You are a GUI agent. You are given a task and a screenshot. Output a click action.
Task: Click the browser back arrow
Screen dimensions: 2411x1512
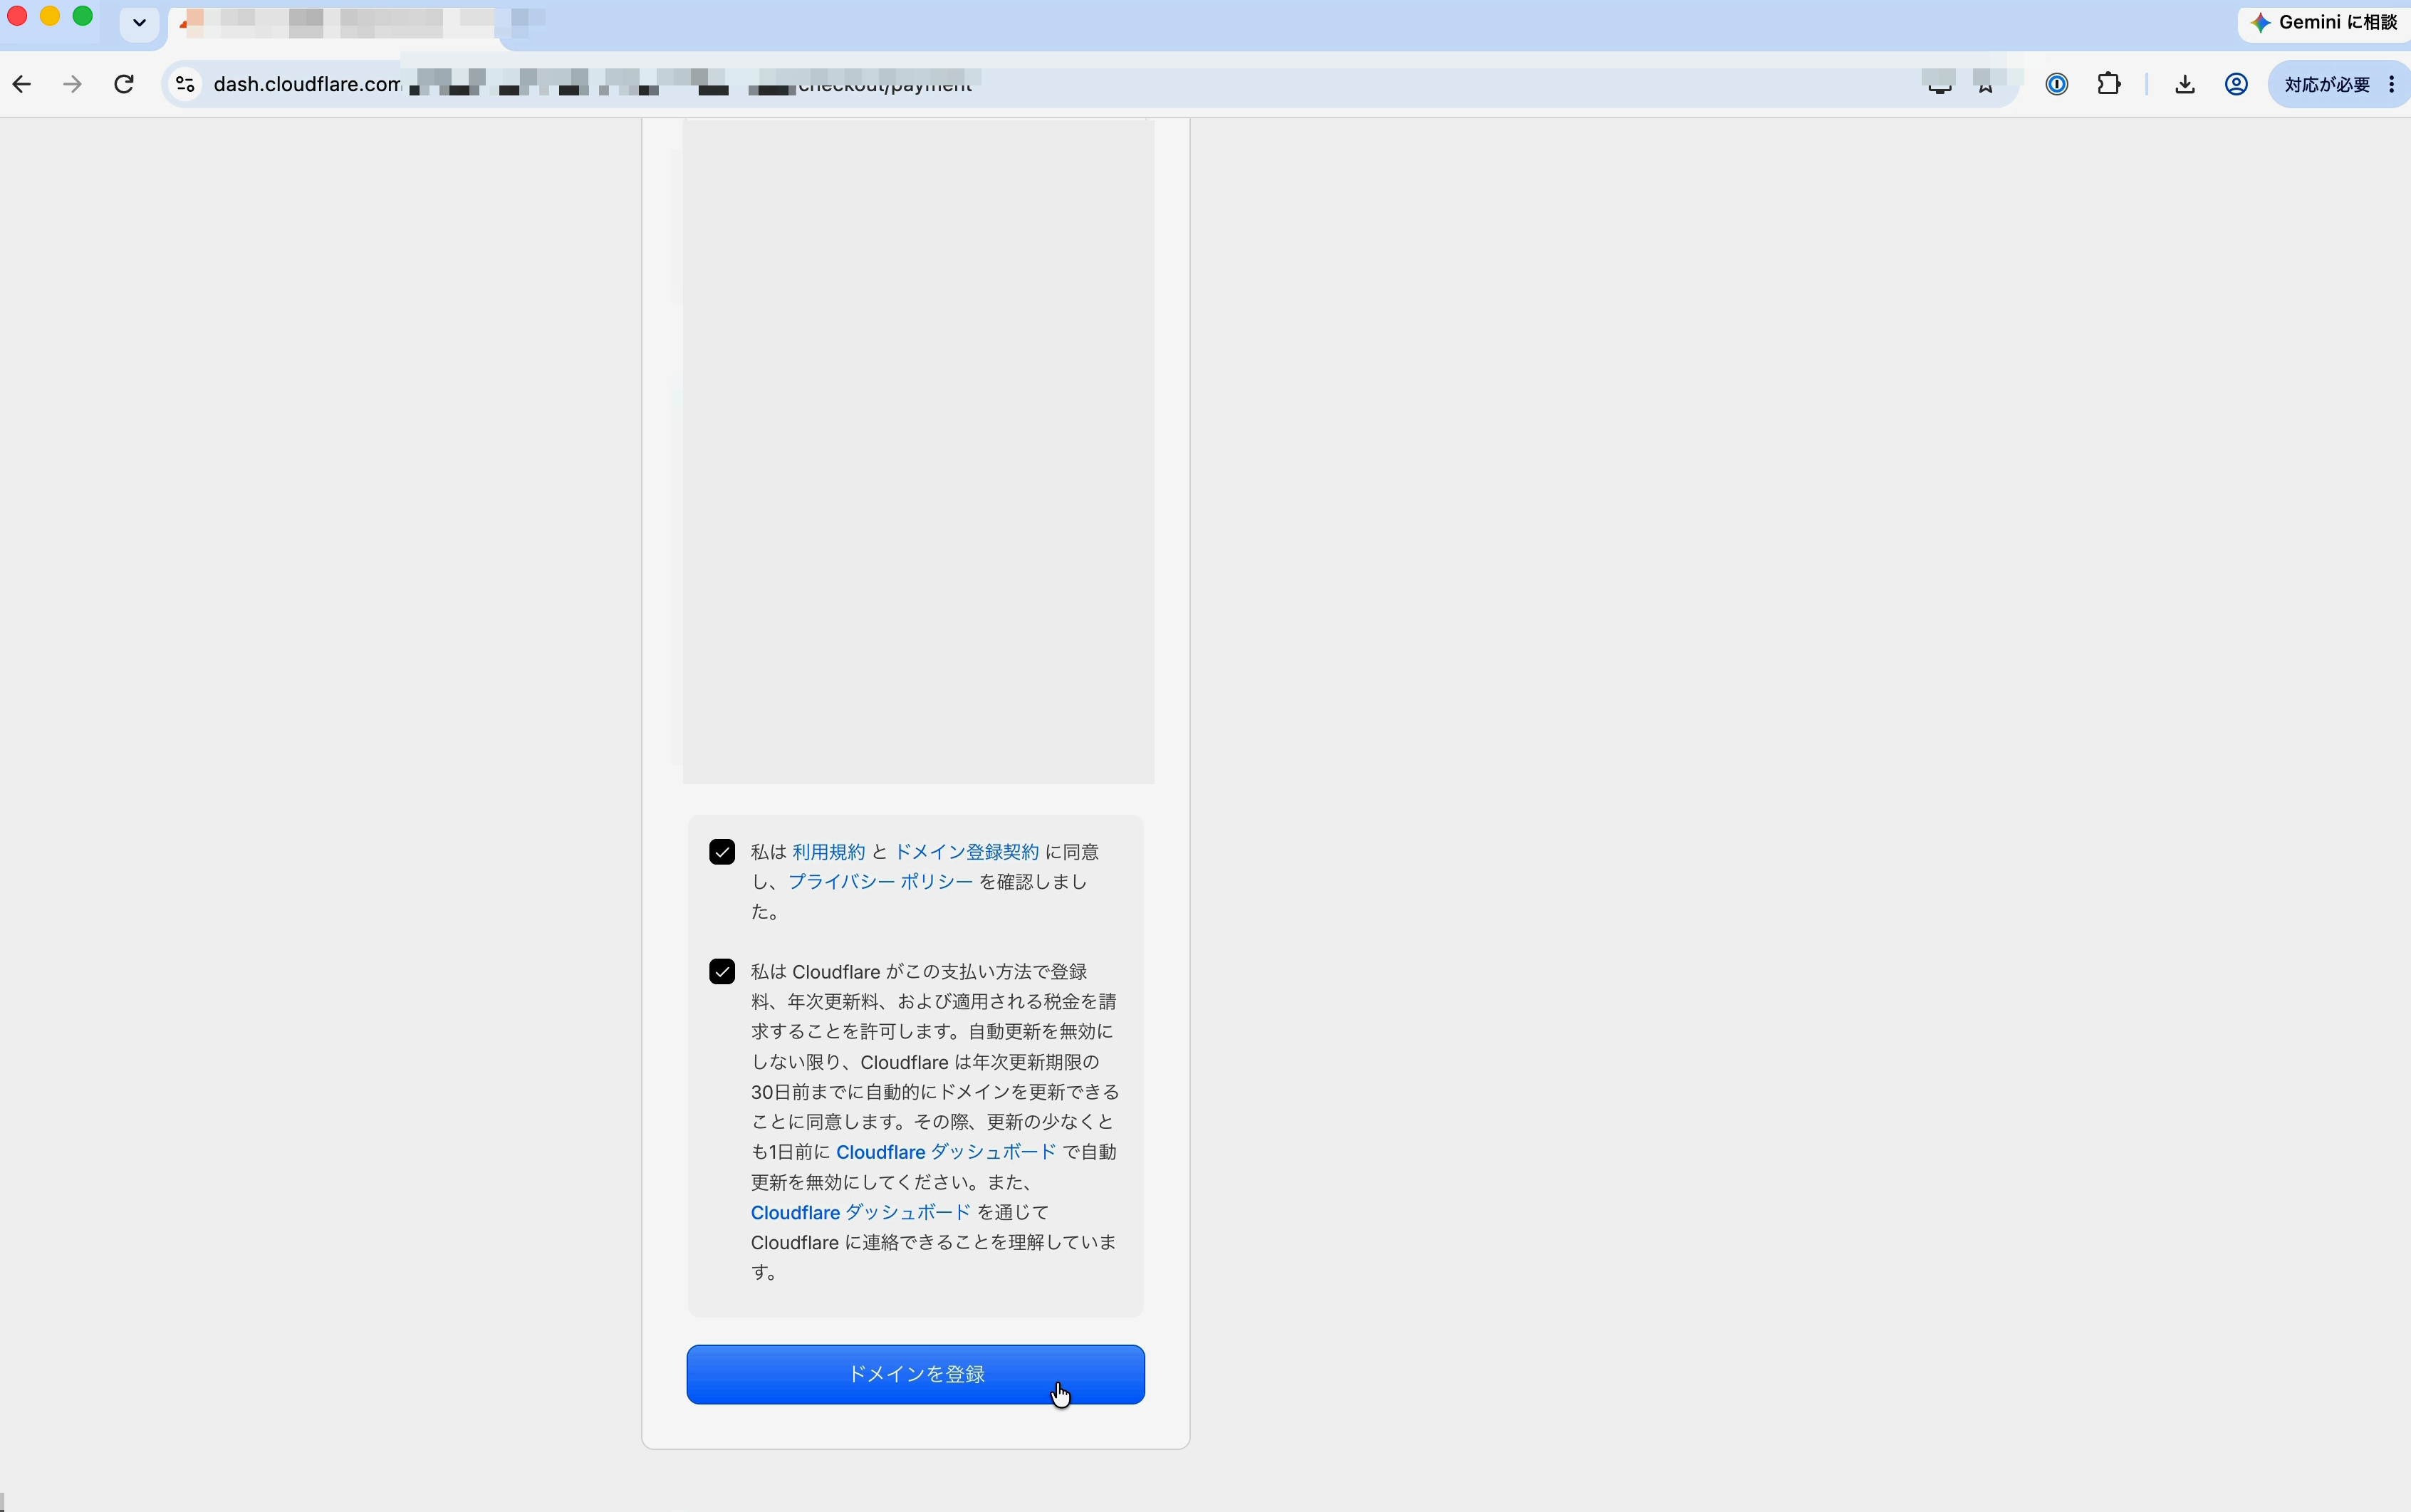pyautogui.click(x=22, y=84)
